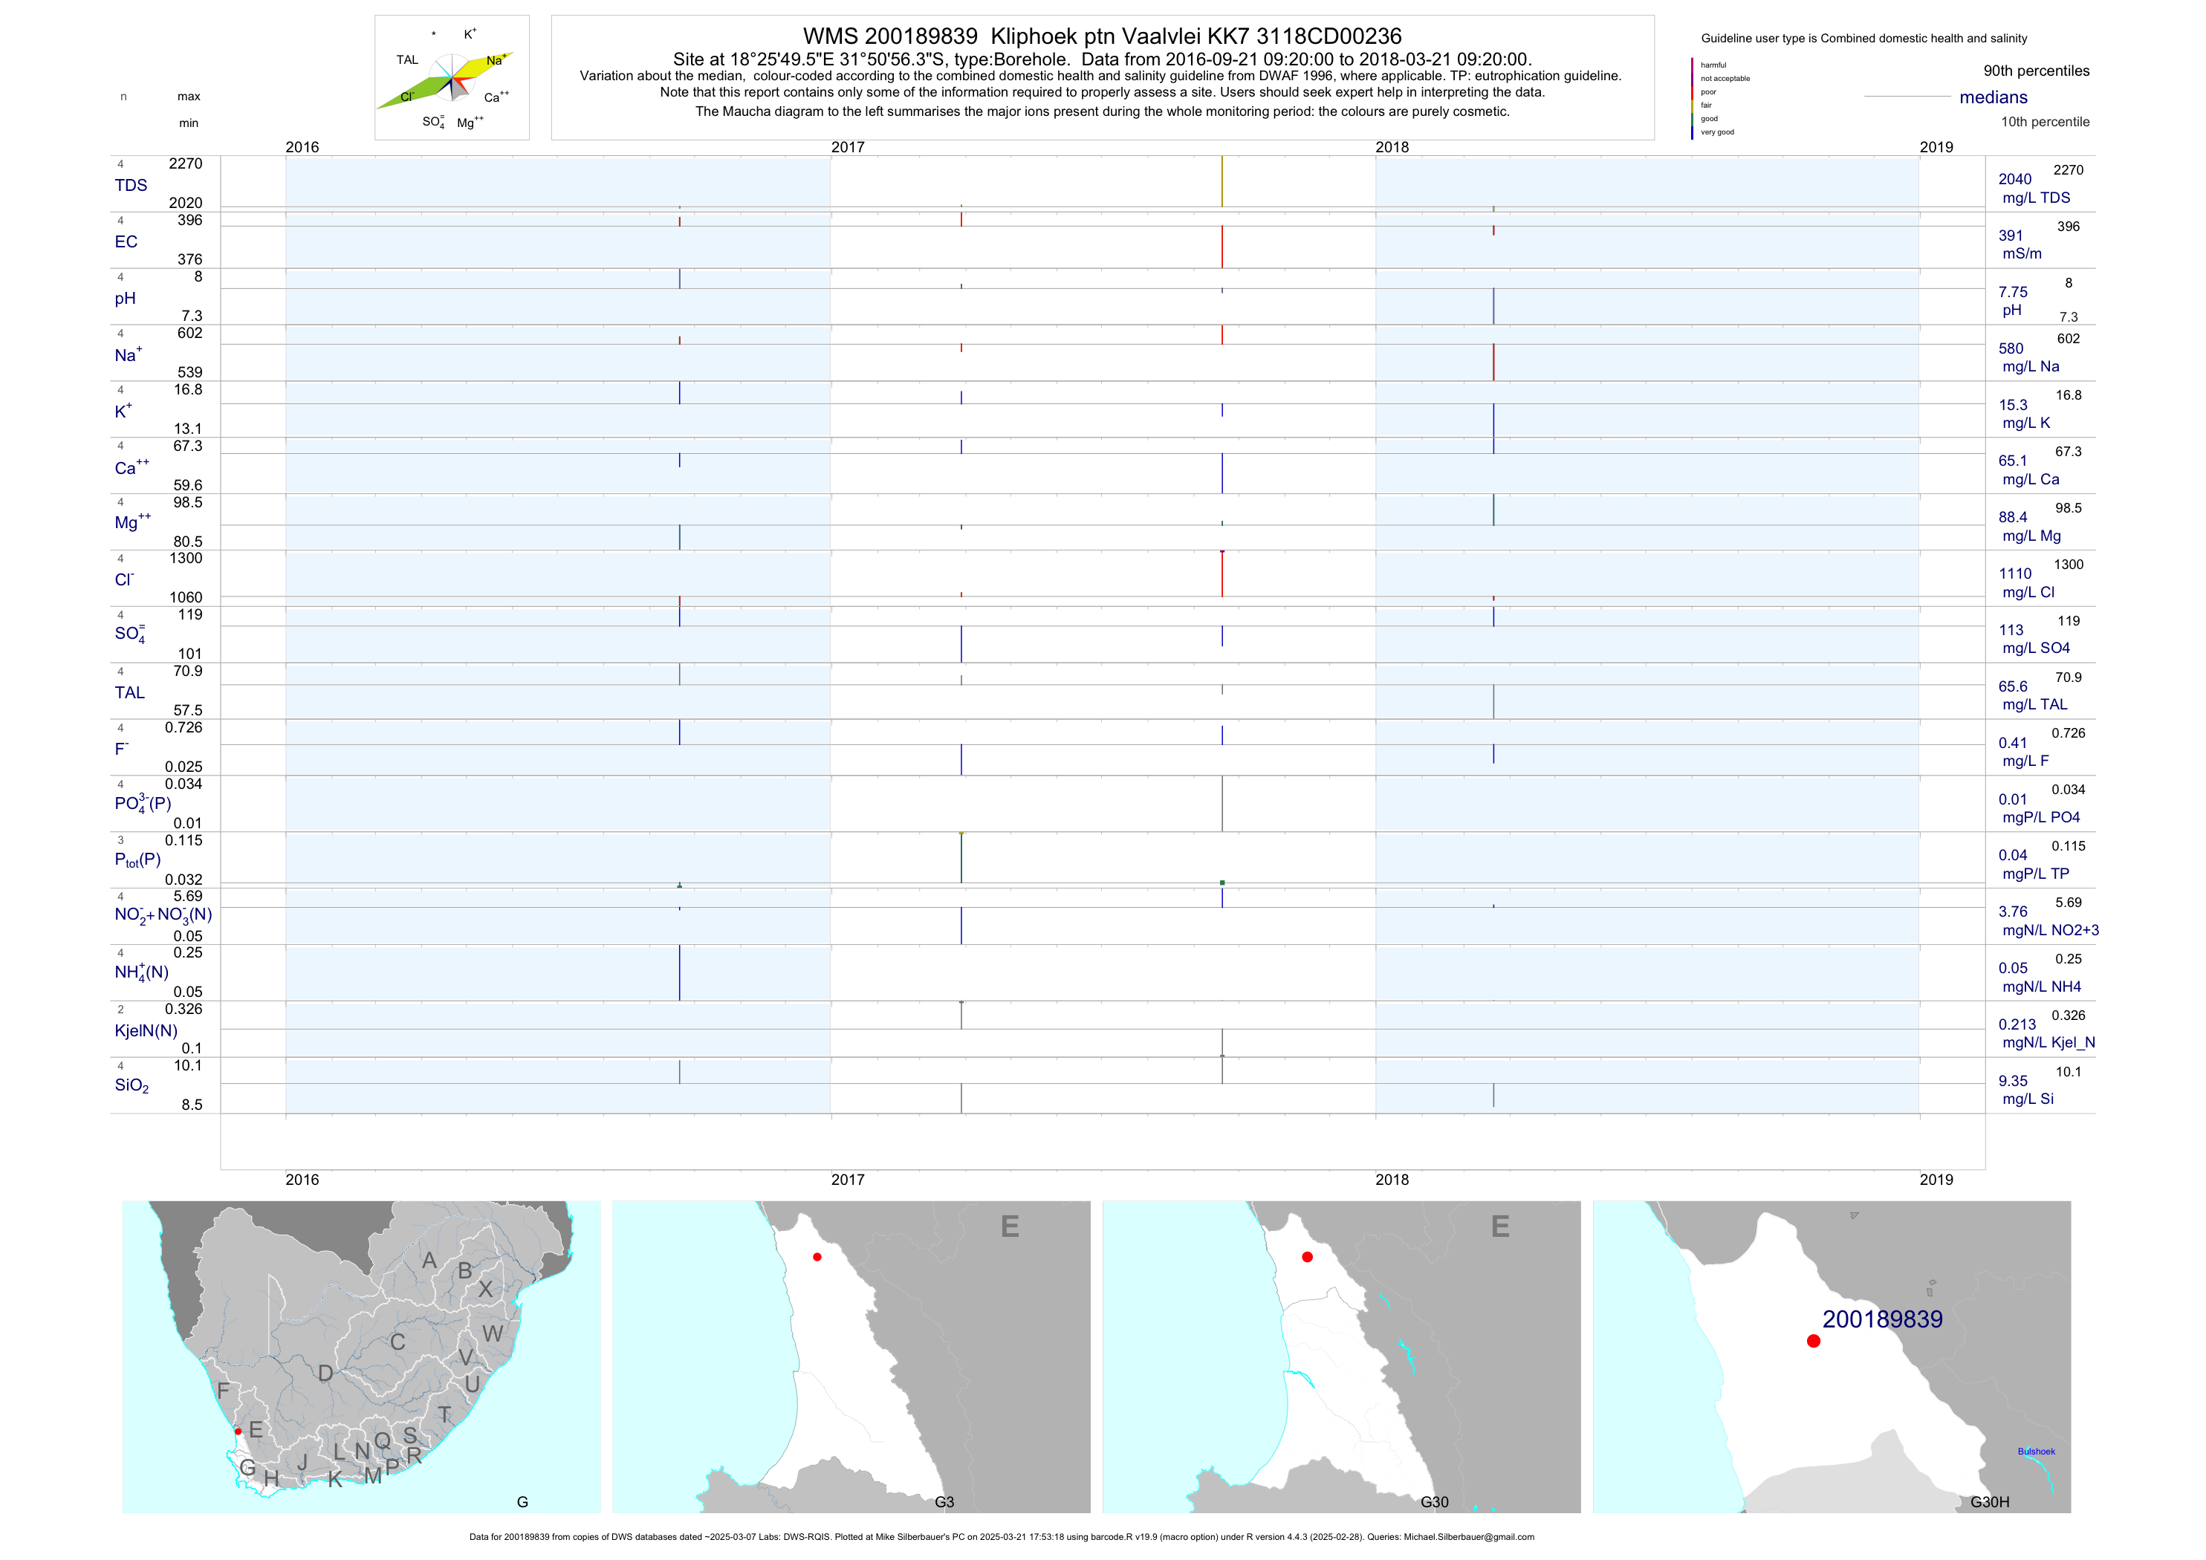2206x1560 pixels.
Task: Click the TDS row label
Action: pyautogui.click(x=131, y=186)
